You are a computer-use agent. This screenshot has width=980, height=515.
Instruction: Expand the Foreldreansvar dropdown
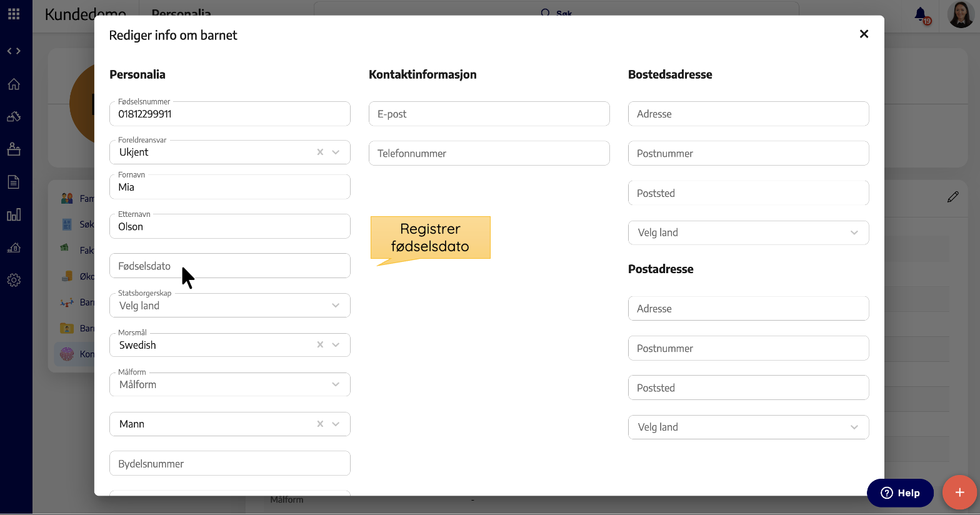pos(336,152)
